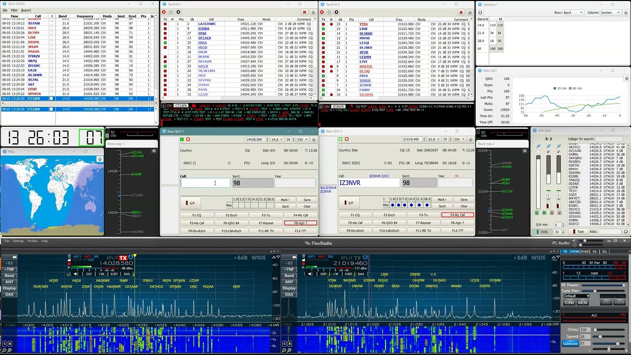Click F4-My Call in New QSO 2

(457, 215)
